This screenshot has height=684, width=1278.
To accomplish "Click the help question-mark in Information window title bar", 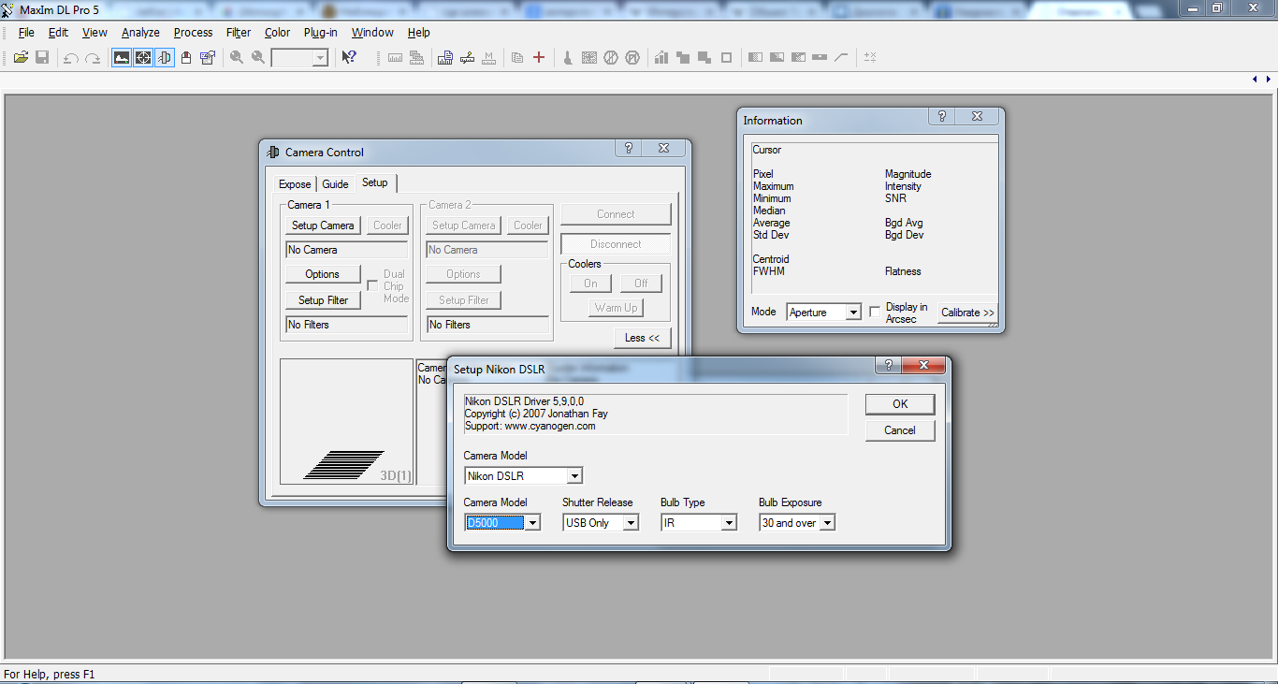I will point(942,117).
